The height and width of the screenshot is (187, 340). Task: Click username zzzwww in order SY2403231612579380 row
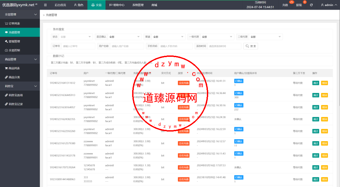pyautogui.click(x=88, y=141)
